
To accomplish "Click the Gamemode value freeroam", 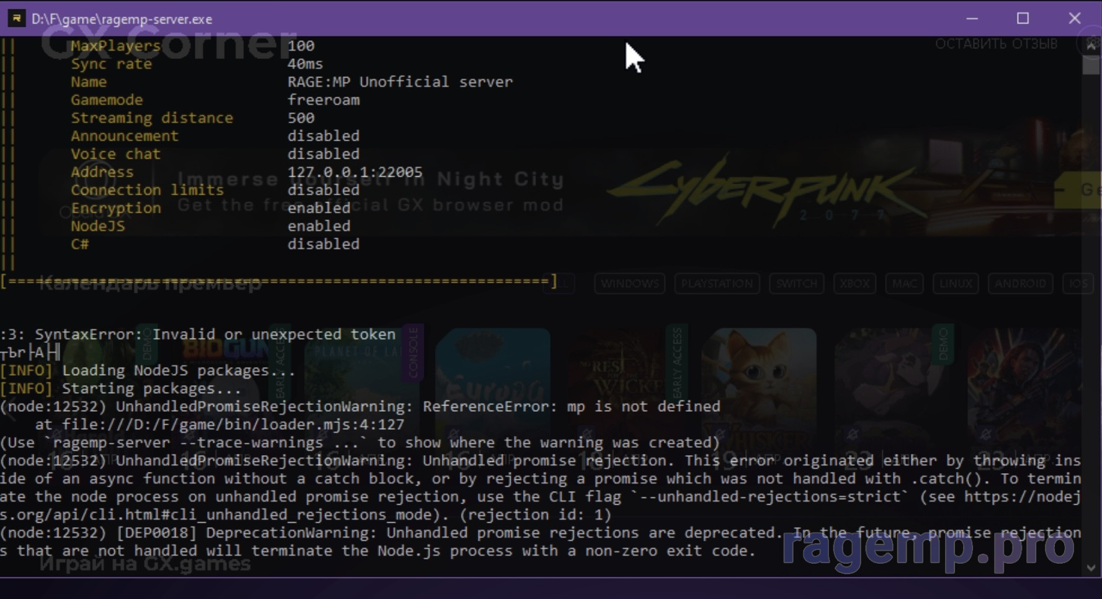I will 323,100.
